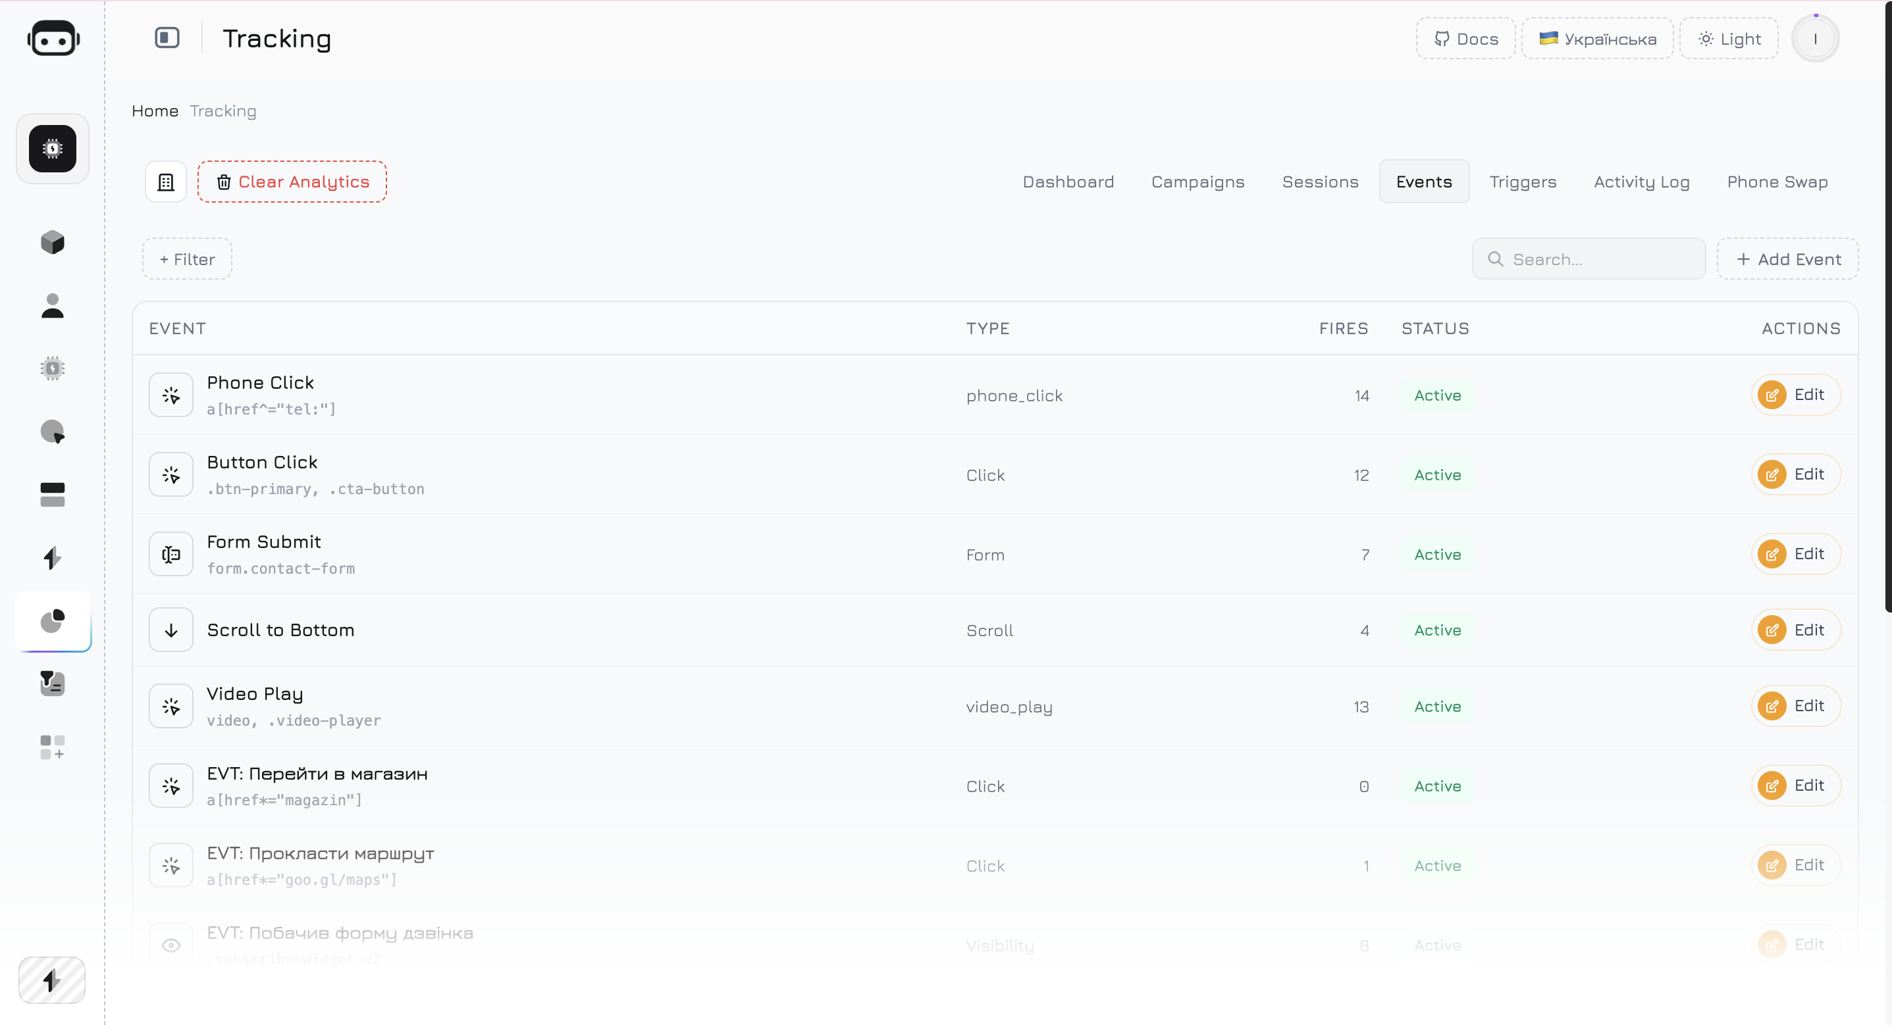Open the pie chart tracking icon
Screen dimensions: 1892x1025
52,621
